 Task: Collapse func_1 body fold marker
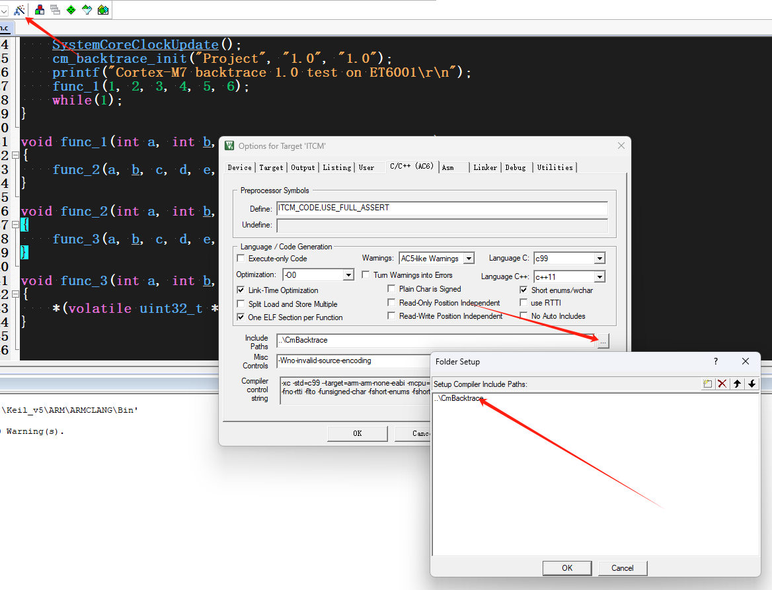(15, 155)
